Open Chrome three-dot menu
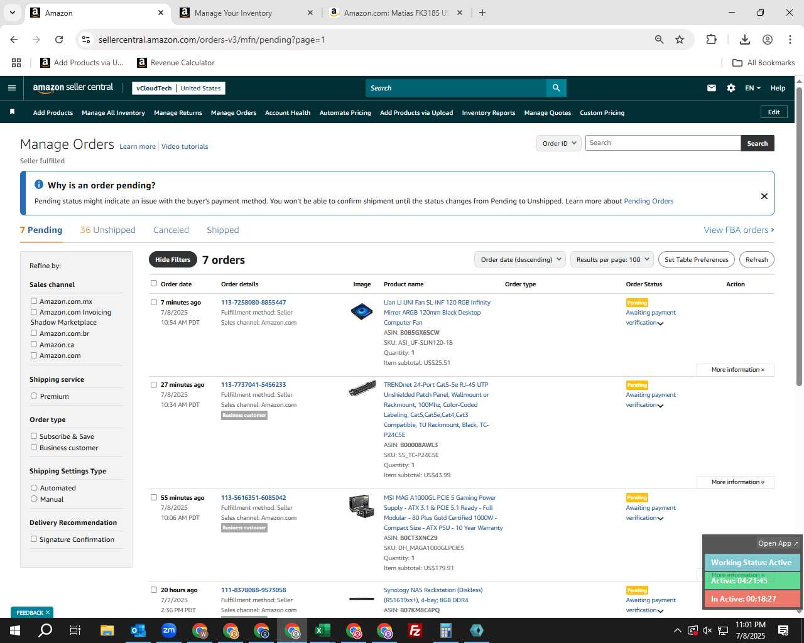 790,40
